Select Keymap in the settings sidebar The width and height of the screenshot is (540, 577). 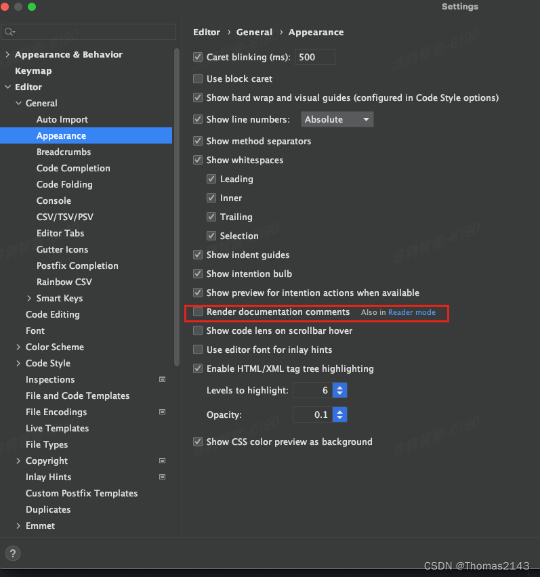tap(32, 70)
